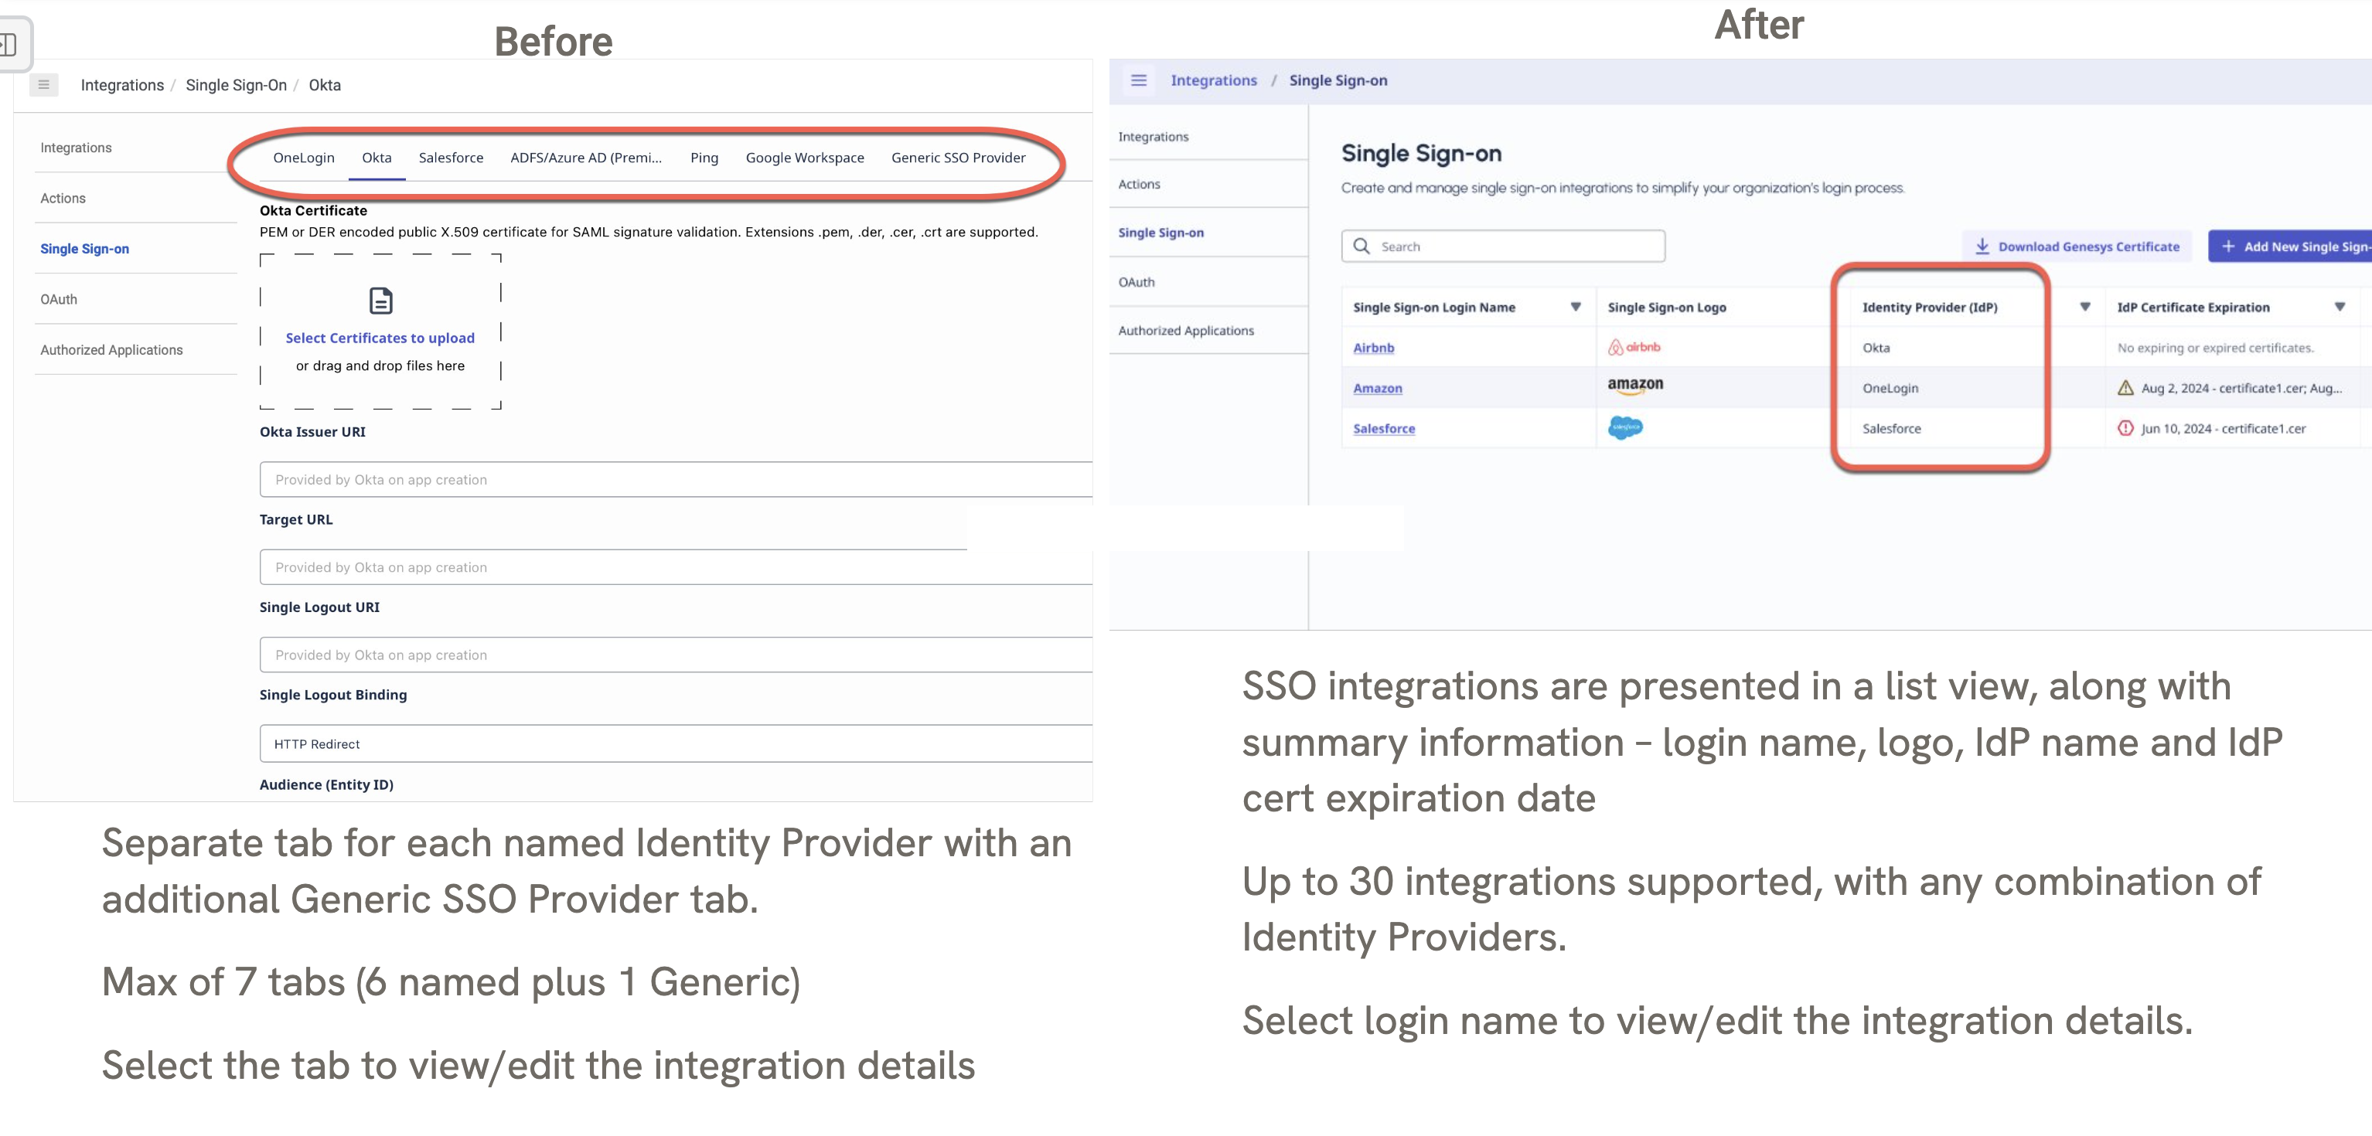Open IdP Certificate Expiration column filter arrow

(2339, 307)
